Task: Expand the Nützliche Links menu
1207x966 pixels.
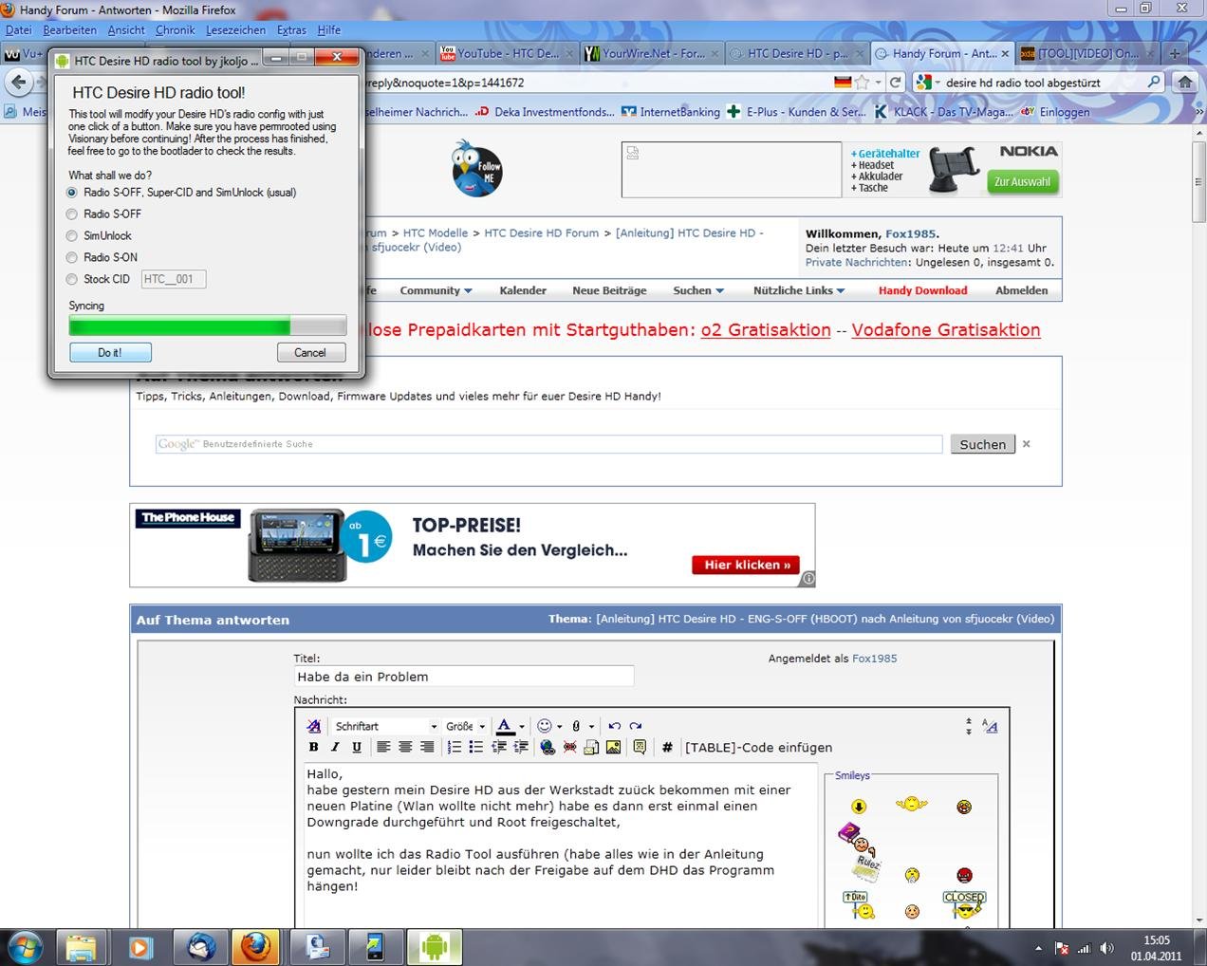Action: click(799, 290)
